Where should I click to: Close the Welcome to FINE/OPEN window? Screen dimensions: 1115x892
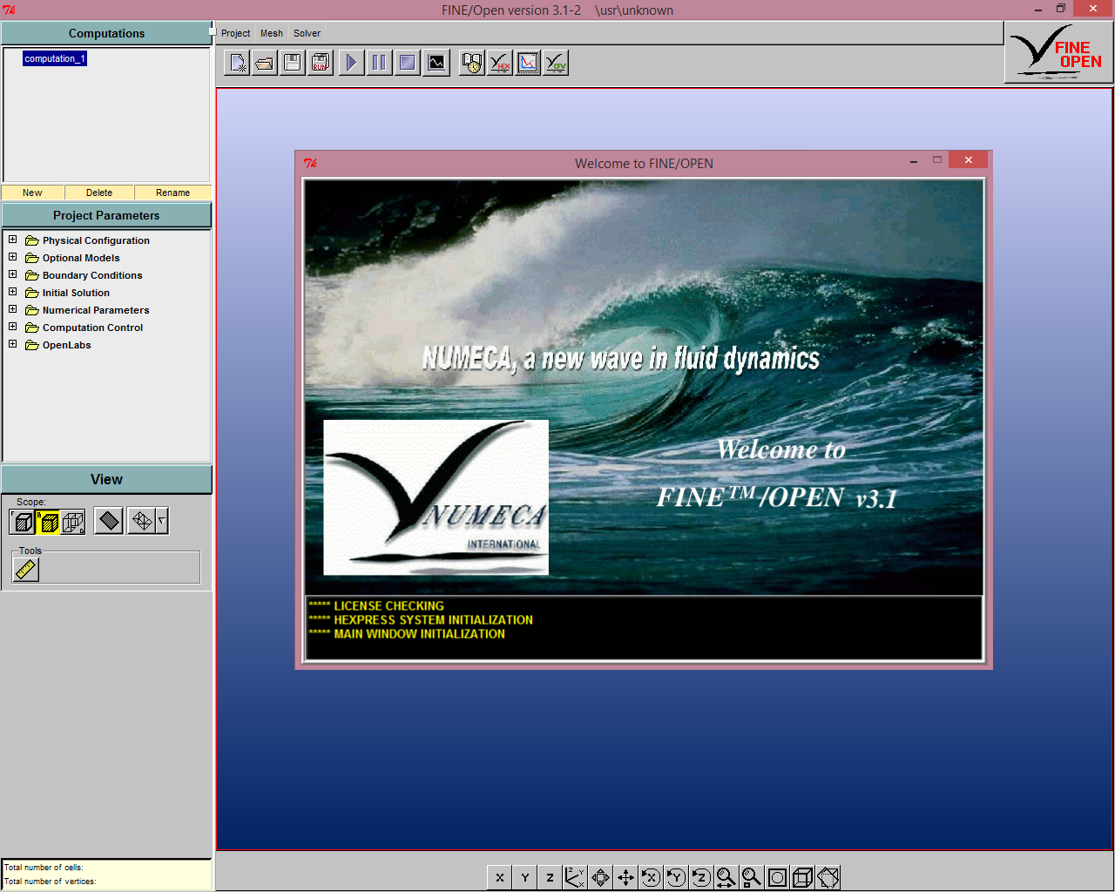(968, 160)
